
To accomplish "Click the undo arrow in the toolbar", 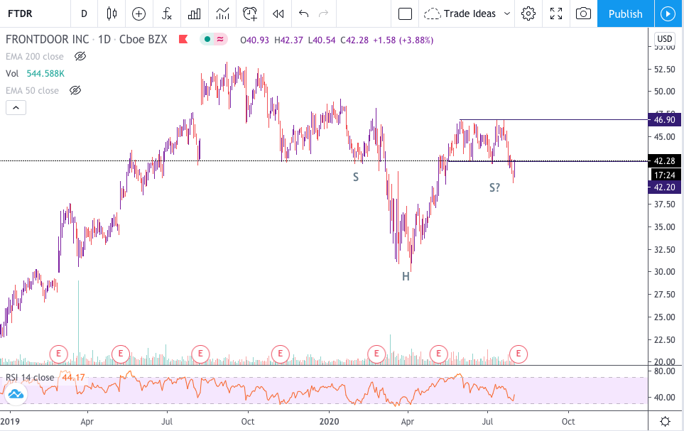I will coord(304,13).
